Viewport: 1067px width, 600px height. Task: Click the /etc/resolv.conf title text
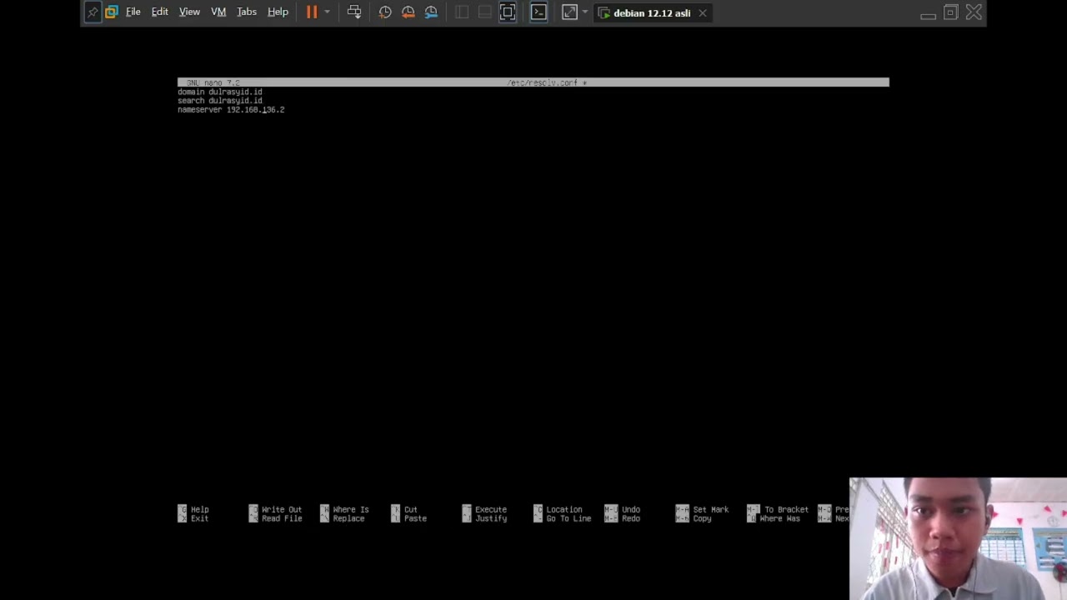click(544, 82)
